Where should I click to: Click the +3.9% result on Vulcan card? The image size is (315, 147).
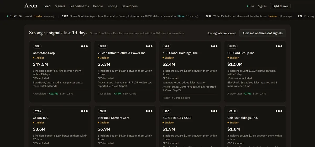pos(118,94)
